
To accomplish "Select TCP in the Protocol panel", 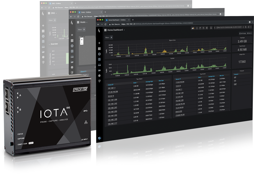I will [x=235, y=81].
